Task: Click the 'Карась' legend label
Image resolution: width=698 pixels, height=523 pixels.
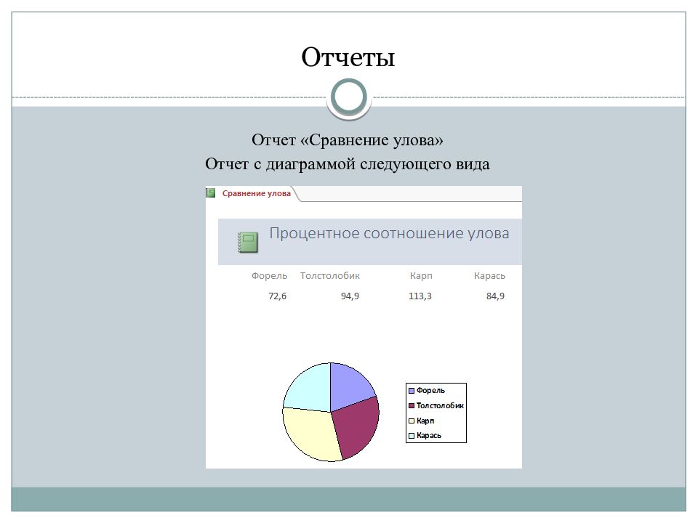Action: click(429, 435)
